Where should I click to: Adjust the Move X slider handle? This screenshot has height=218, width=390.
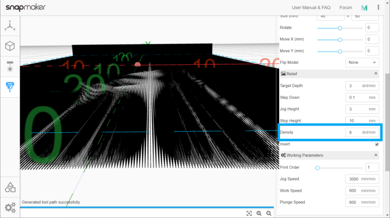click(x=340, y=40)
